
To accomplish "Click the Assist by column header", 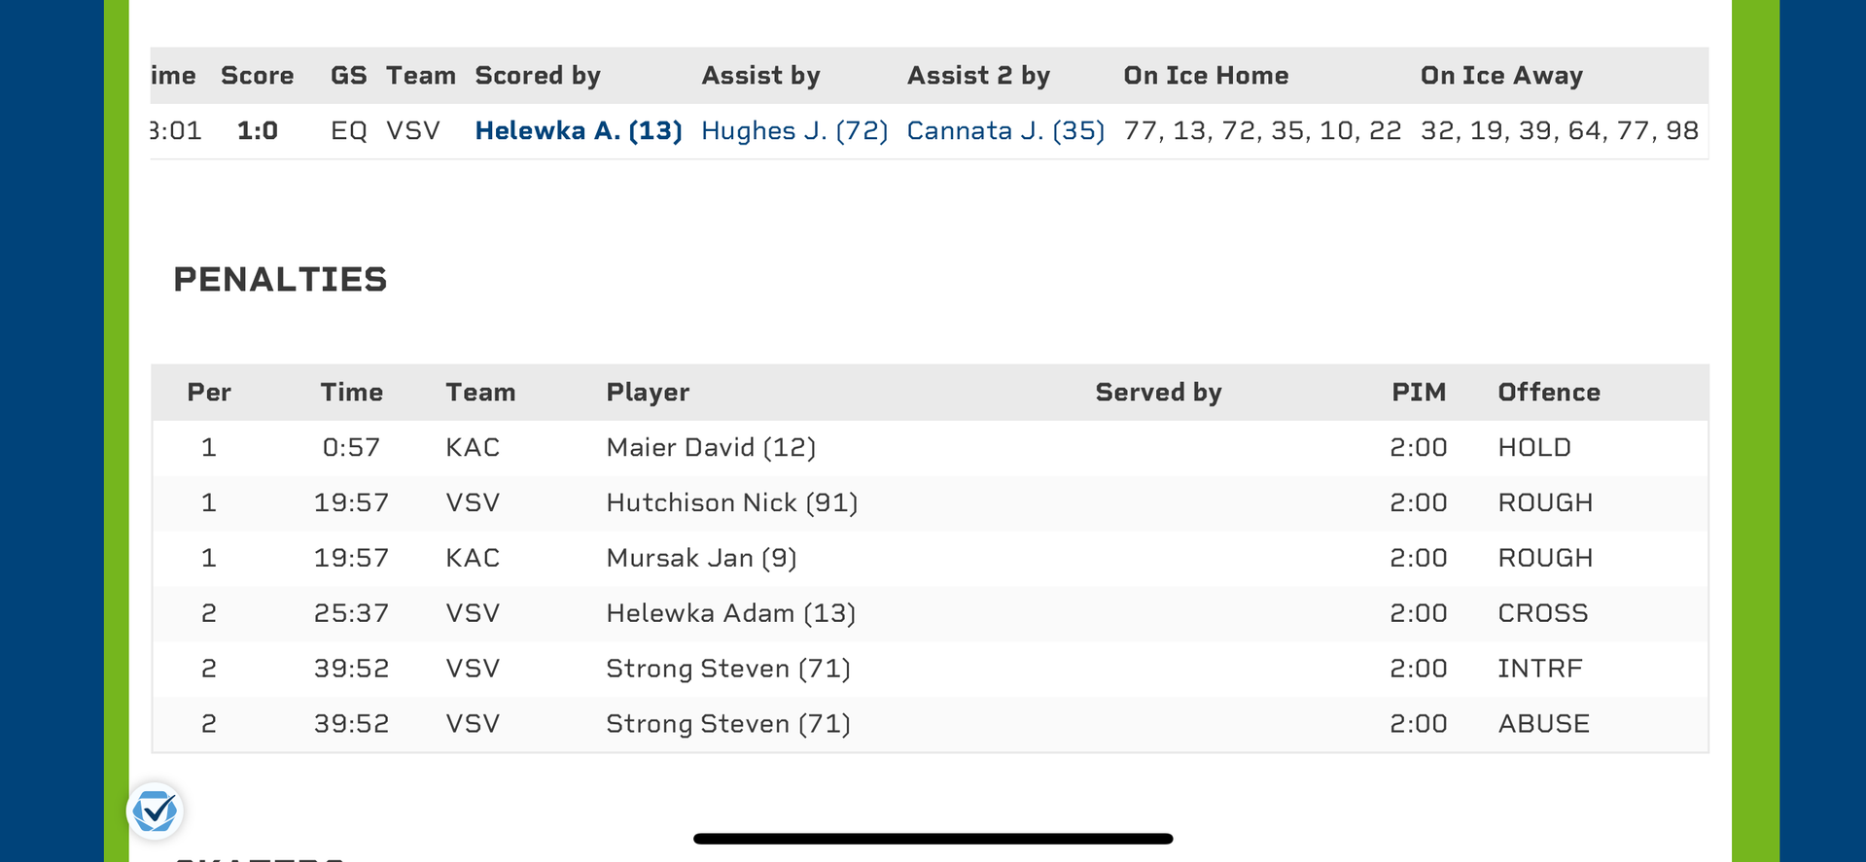I will pyautogui.click(x=760, y=76).
